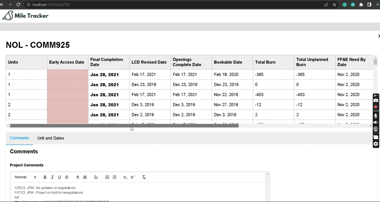Click the Final Completion Date column header
The height and width of the screenshot is (202, 380).
click(109, 62)
